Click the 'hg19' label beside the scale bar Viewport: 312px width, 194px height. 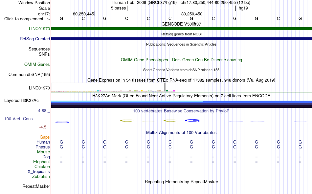(243, 8)
